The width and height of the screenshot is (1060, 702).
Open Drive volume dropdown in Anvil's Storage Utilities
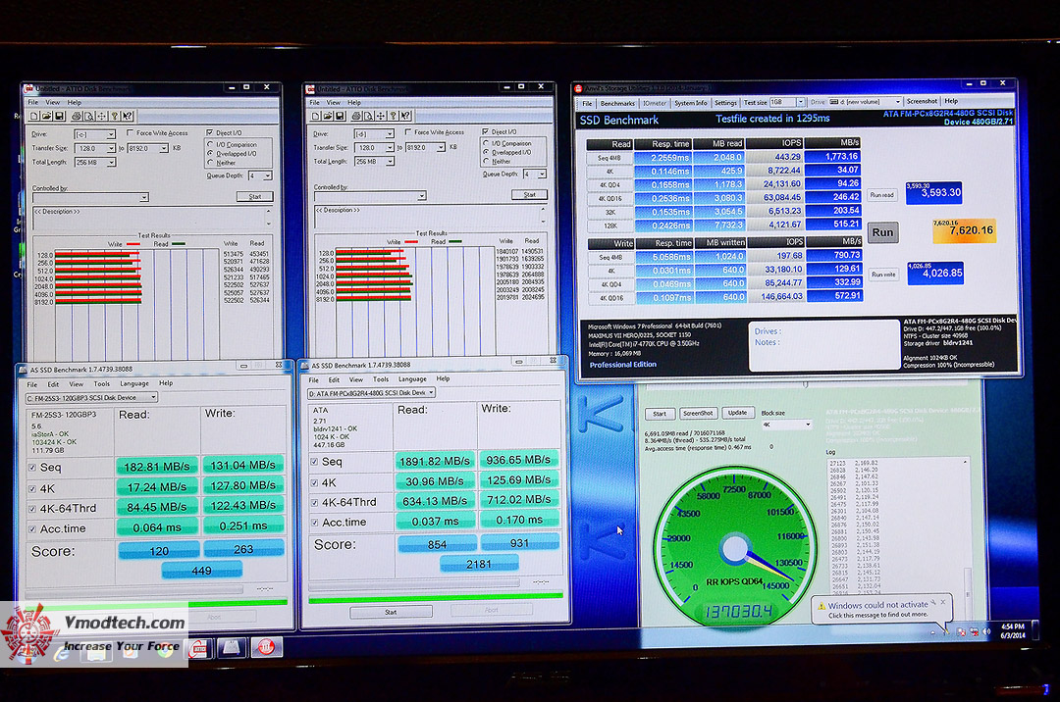coord(898,102)
